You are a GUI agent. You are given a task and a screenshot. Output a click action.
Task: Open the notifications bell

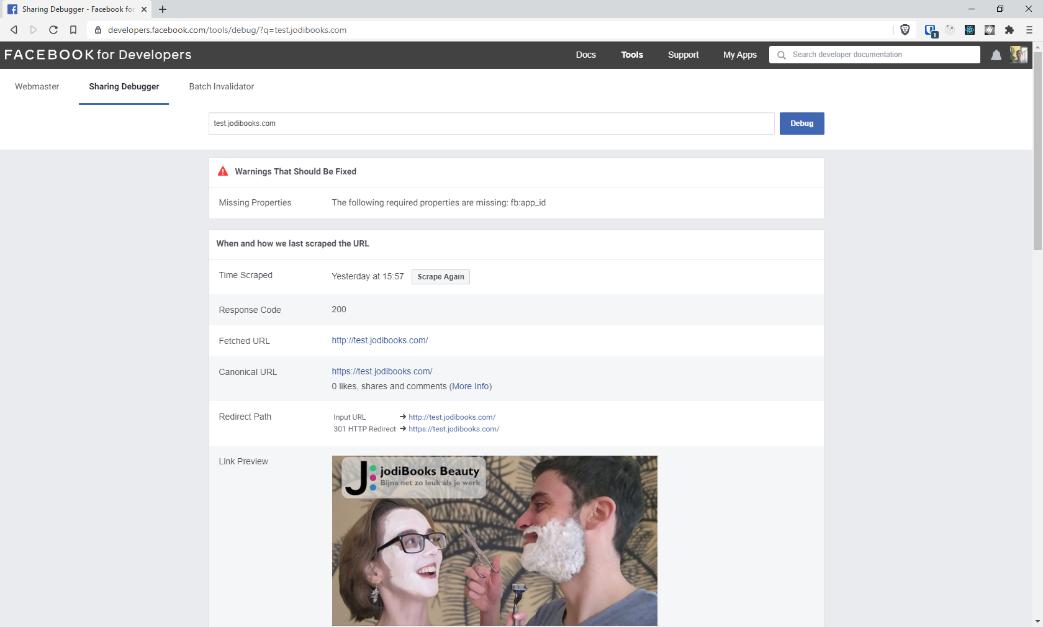pyautogui.click(x=996, y=55)
